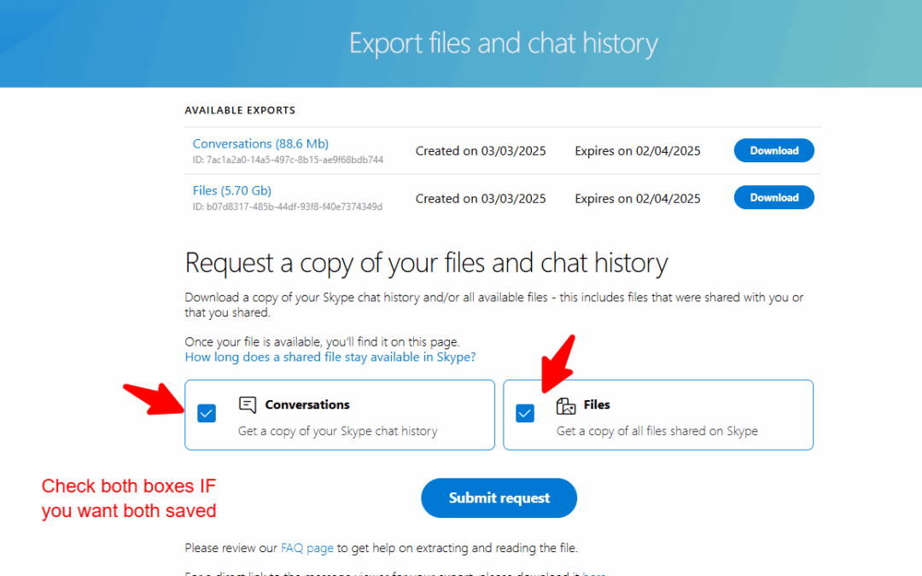
Task: Click 'Expires on 02/04/2025' in Conversations row
Action: (638, 151)
